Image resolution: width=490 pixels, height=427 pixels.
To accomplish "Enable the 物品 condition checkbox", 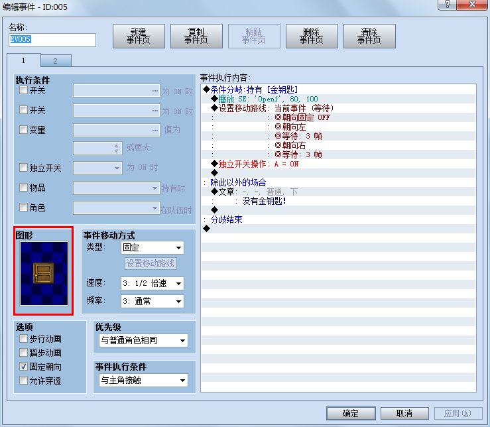I will click(x=23, y=187).
